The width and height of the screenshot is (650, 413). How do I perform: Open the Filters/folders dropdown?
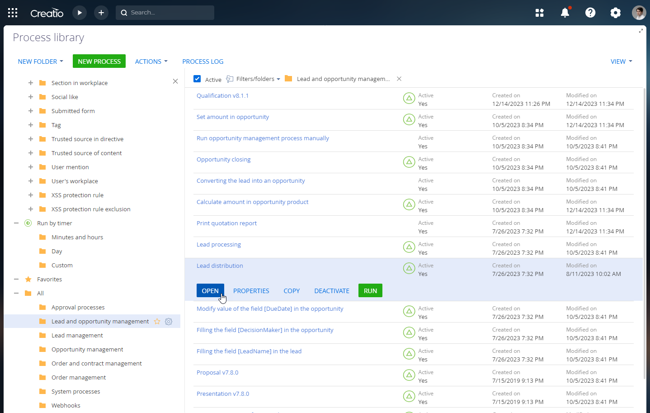[254, 79]
